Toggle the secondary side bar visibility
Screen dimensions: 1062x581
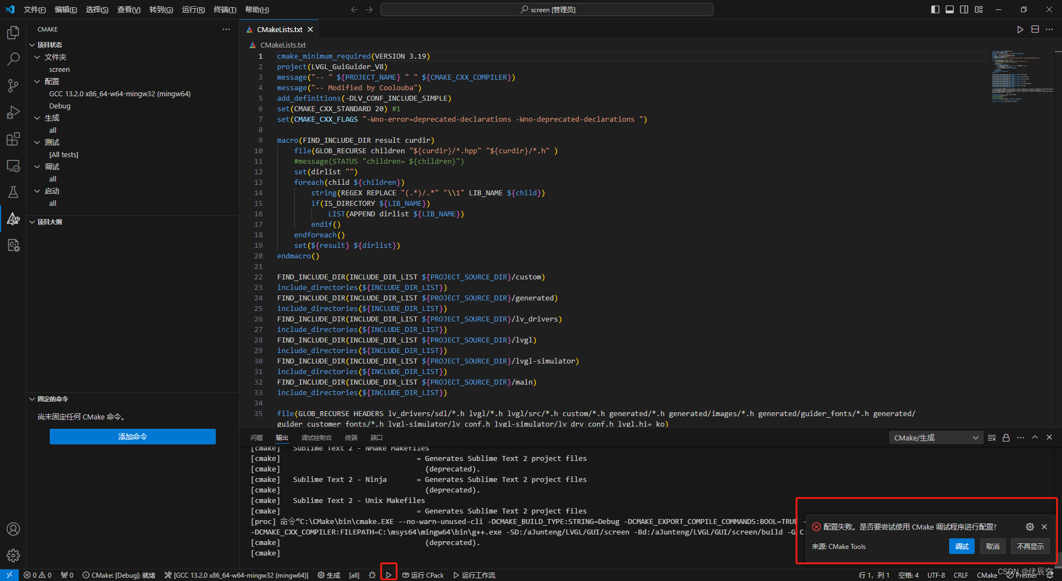pyautogui.click(x=964, y=9)
